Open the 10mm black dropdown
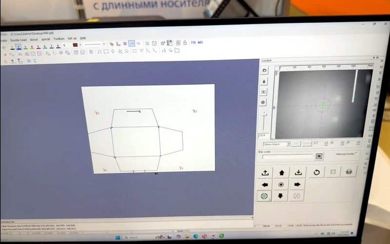 [x=276, y=144]
